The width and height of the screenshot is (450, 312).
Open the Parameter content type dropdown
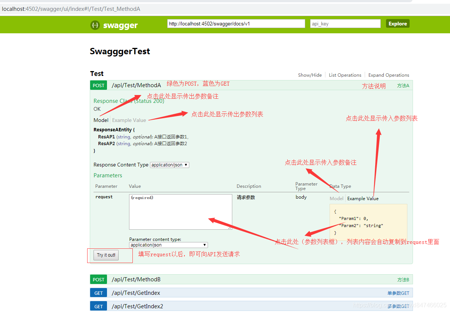(168, 245)
